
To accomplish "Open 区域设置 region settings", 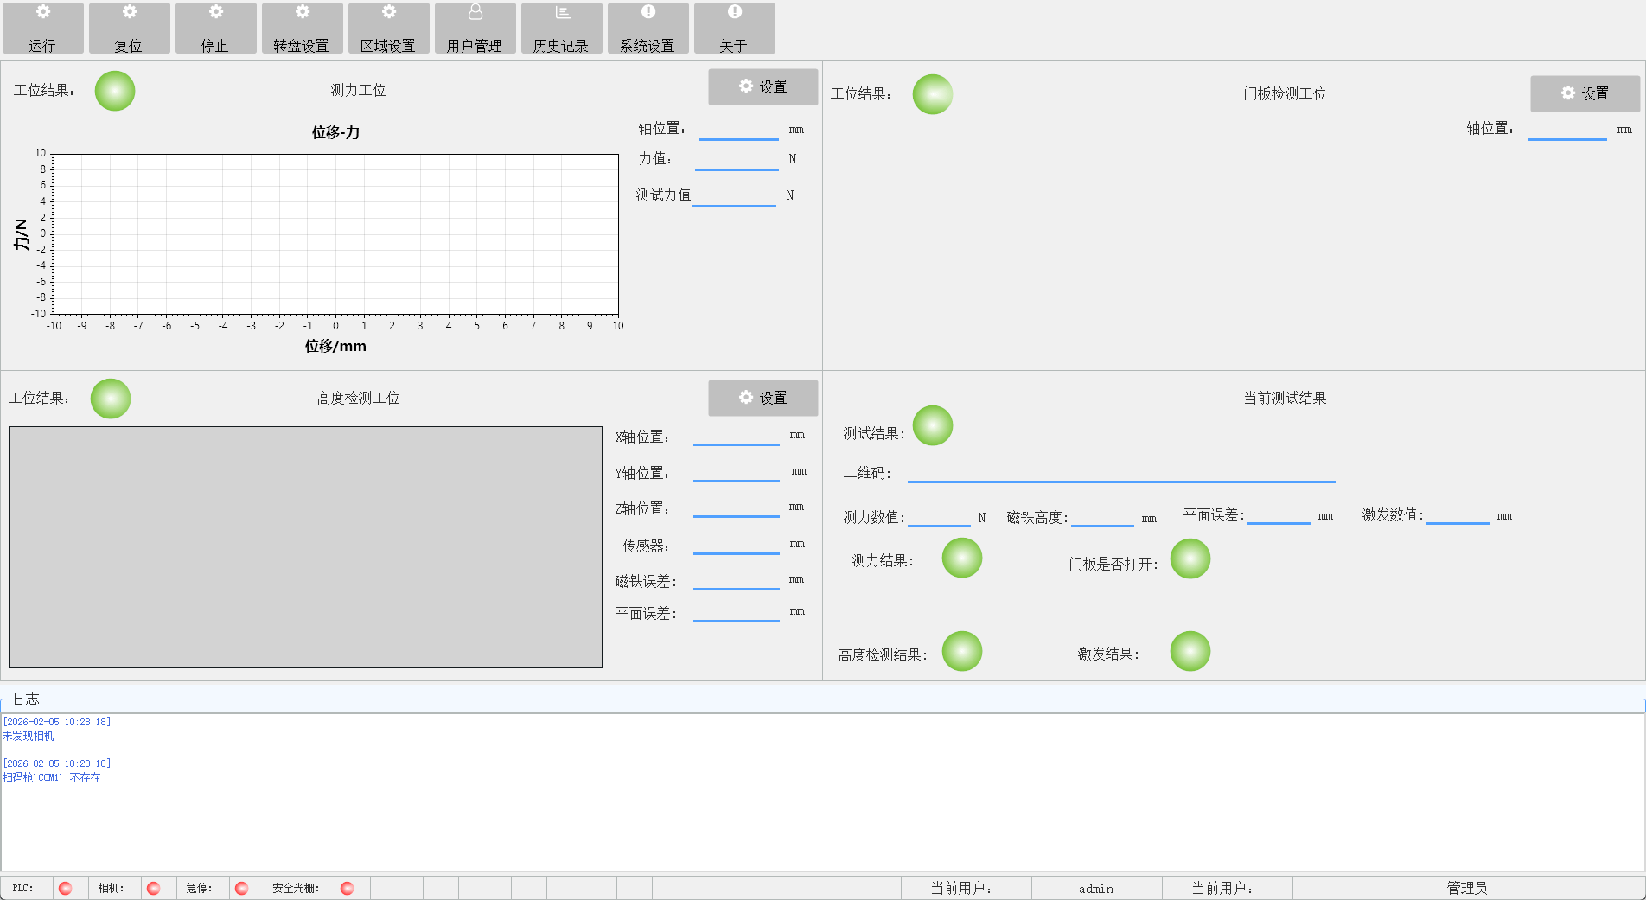I will (388, 29).
